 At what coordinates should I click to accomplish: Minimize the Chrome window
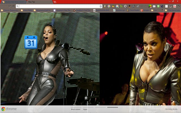[x=170, y=1]
